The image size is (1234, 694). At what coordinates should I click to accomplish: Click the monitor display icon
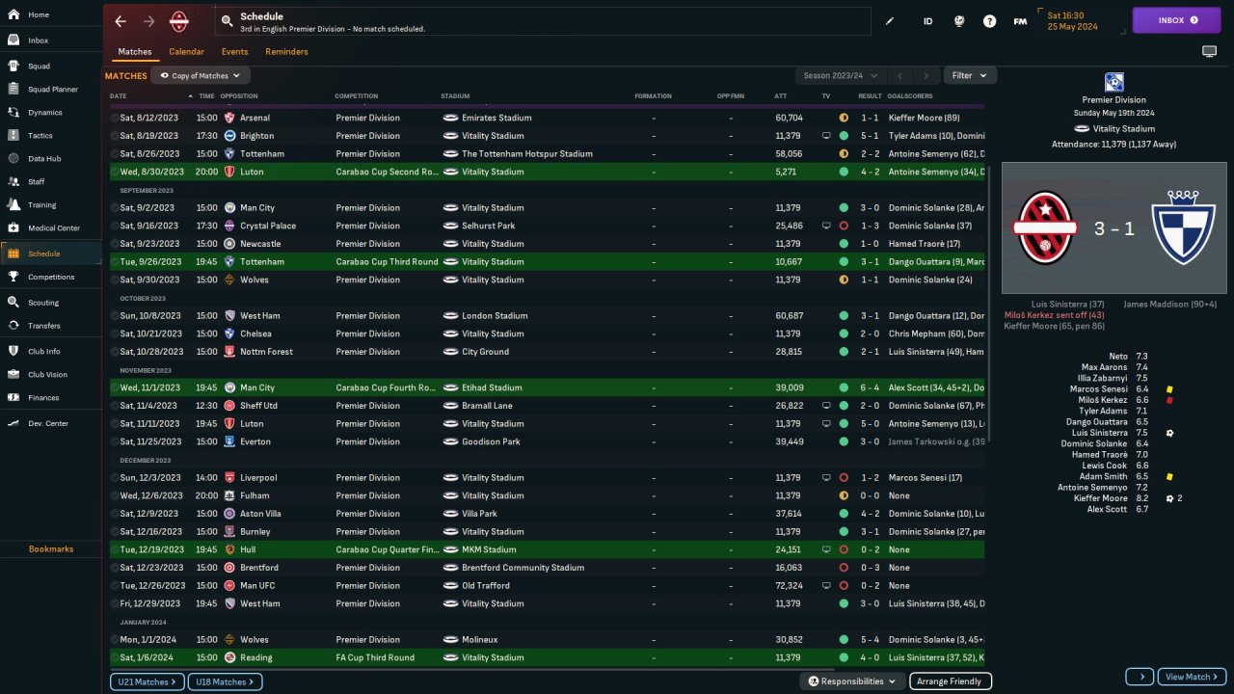(x=1209, y=51)
